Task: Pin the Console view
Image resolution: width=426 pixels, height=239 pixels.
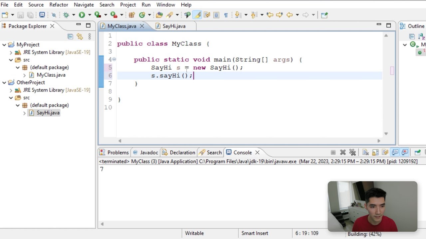Action: click(417, 152)
